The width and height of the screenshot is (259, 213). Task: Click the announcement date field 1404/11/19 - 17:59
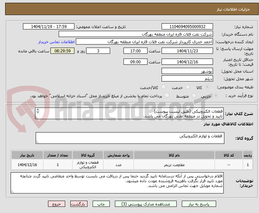(49, 27)
